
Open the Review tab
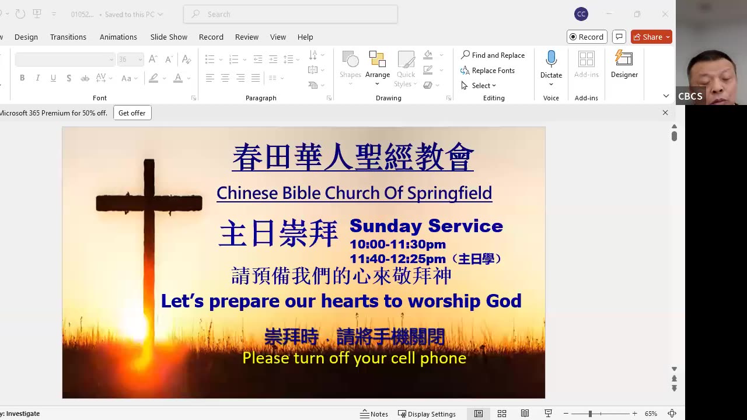click(x=247, y=37)
